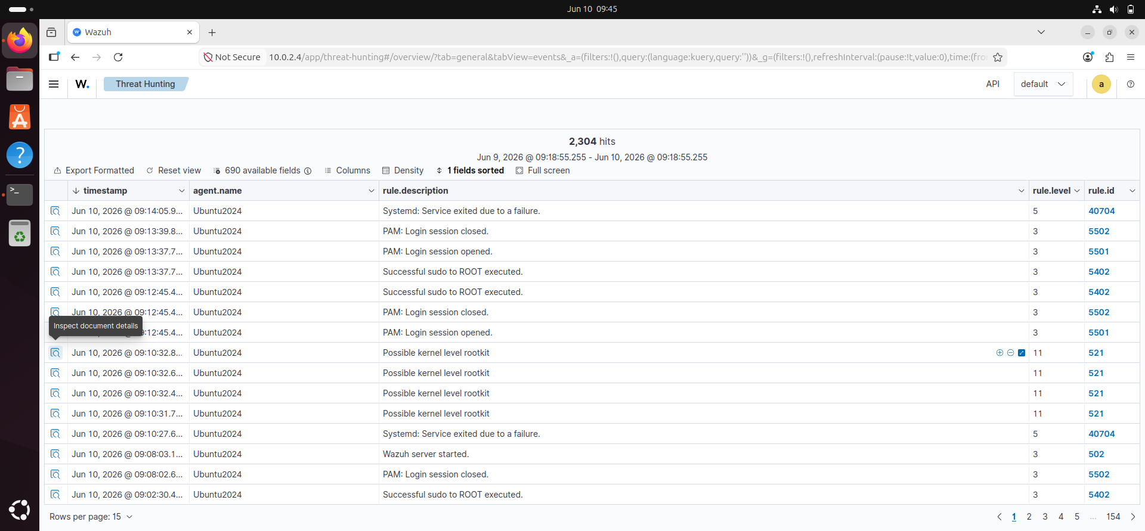Open timestamp column options chevron
This screenshot has width=1145, height=531.
(181, 191)
